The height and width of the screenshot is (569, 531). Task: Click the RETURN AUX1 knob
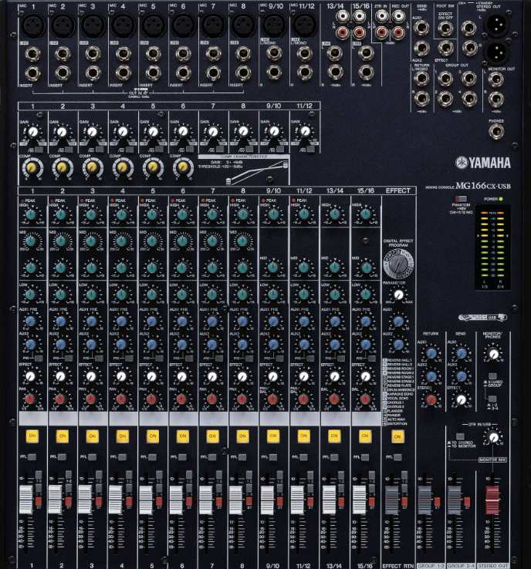[x=431, y=353]
